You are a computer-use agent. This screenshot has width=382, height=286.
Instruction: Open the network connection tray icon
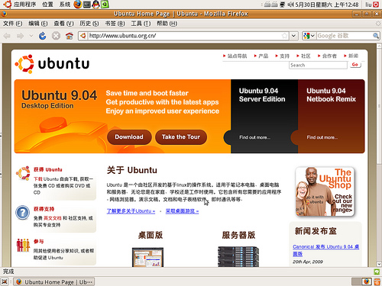282,5
